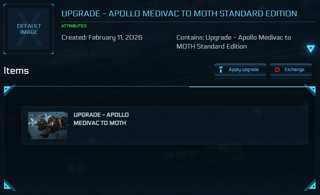The width and height of the screenshot is (320, 195).
Task: Click the item name "Upgrade - Apollo Medivac to MOTH"
Action: click(x=101, y=119)
